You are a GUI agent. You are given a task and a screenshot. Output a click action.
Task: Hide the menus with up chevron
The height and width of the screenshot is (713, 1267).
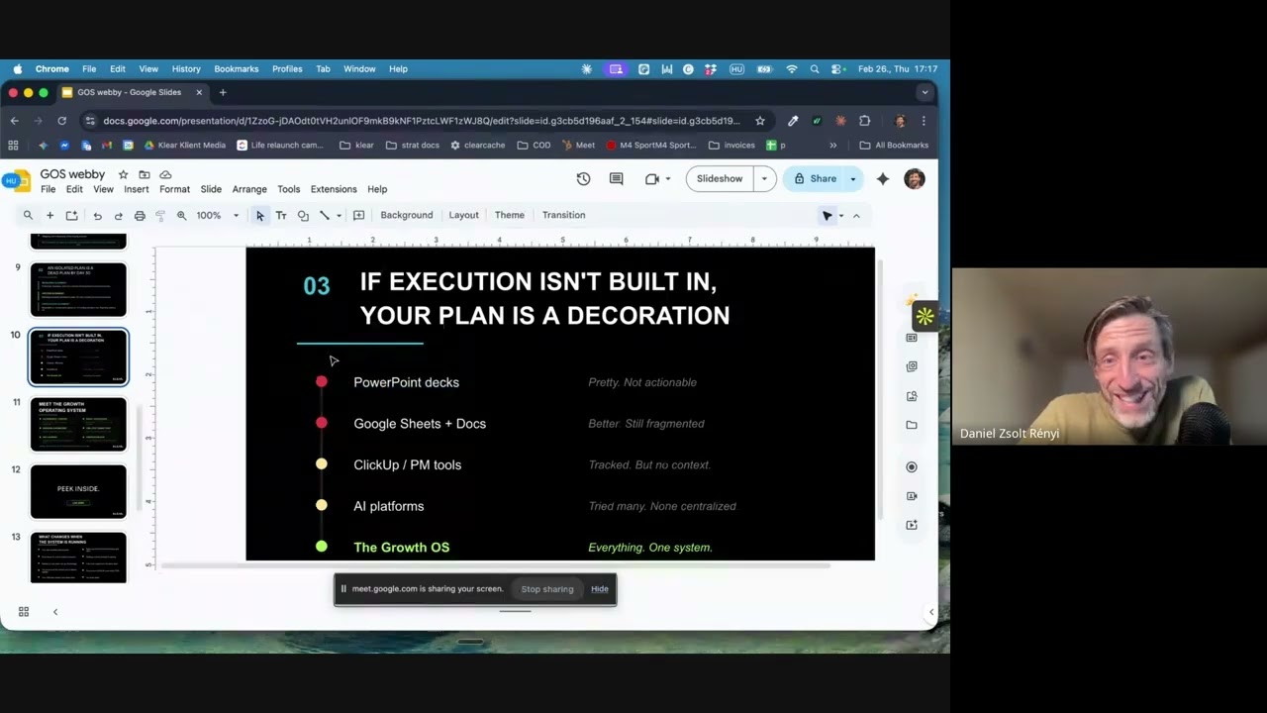(856, 215)
